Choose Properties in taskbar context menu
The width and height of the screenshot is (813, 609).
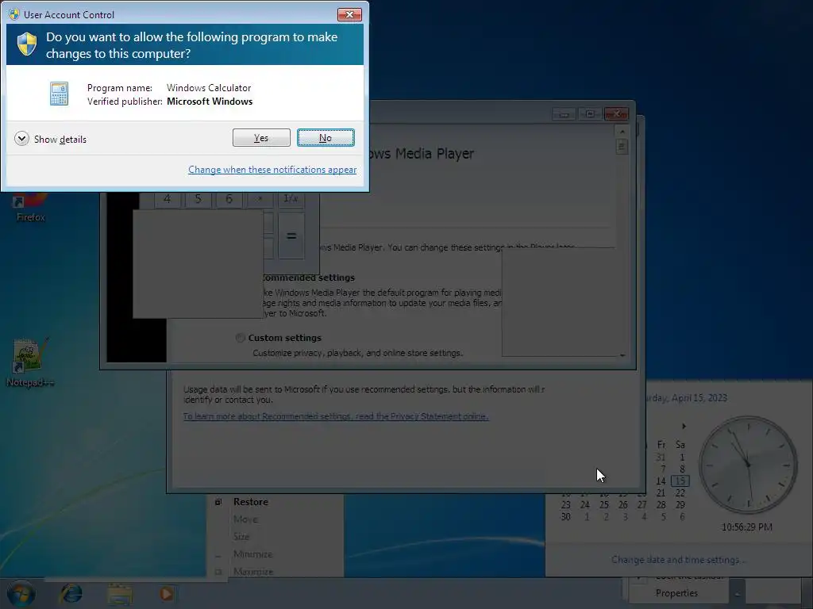676,593
